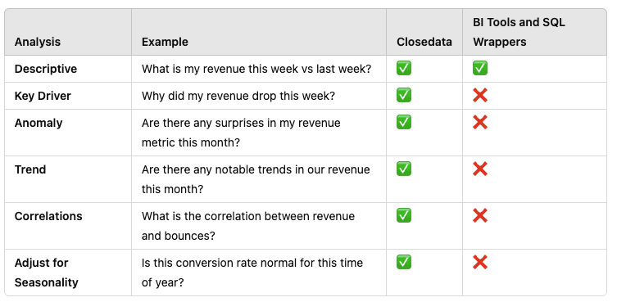Click the green checkmark in the Anomaly row

pyautogui.click(x=404, y=123)
